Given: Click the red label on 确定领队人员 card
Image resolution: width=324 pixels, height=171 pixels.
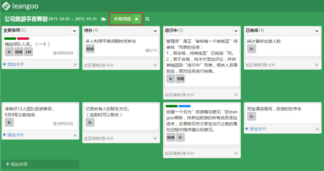Looking at the screenshot, I should tap(23, 39).
